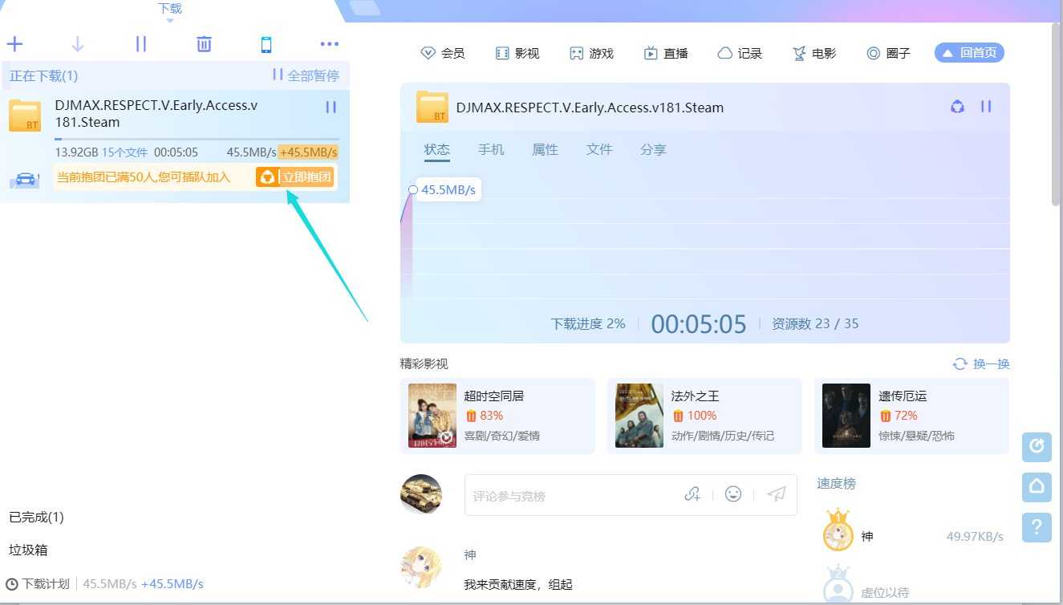Viewport: 1063px width, 605px height.
Task: Click the sync icon beside the task title
Action: coord(957,106)
